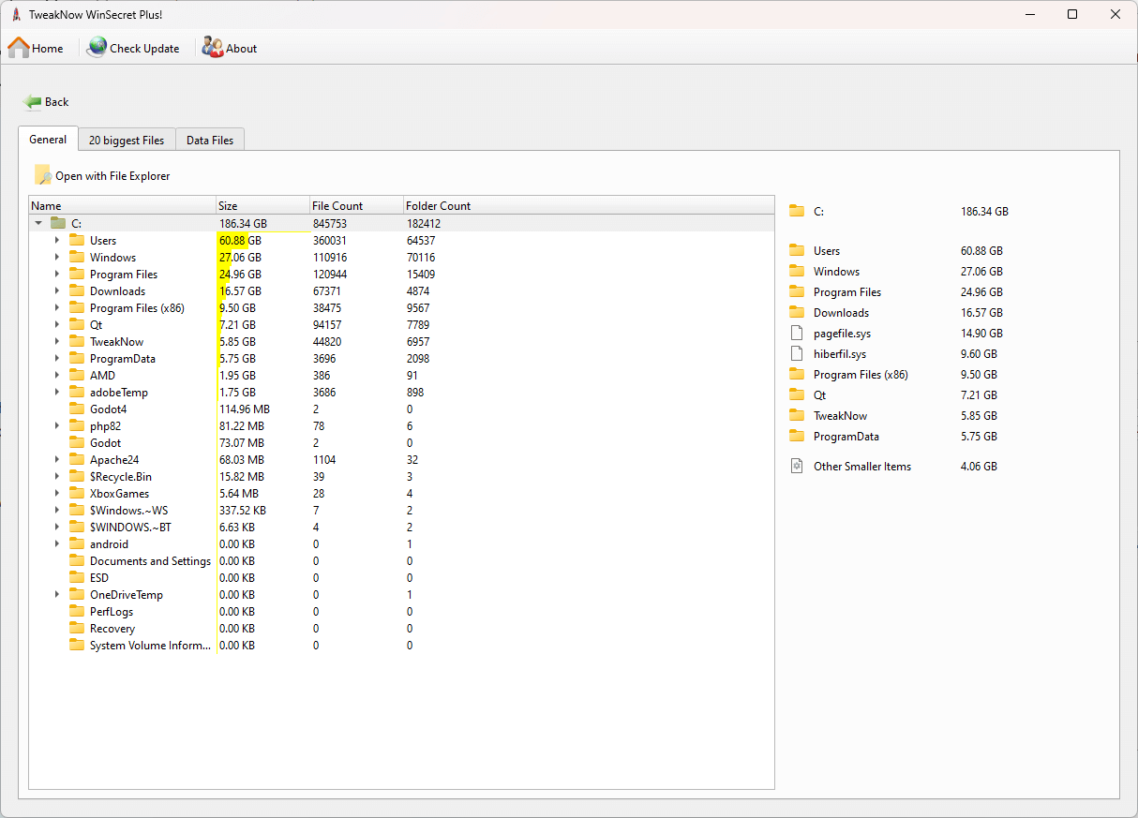Viewport: 1138px width, 818px height.
Task: Click the Users folder icon in right panel
Action: coord(797,250)
